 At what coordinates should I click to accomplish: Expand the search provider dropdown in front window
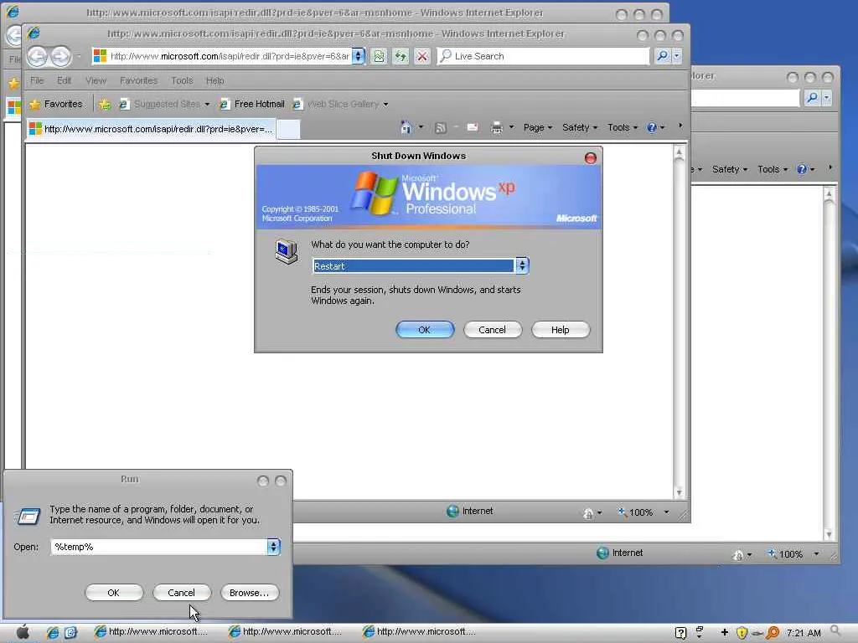677,56
